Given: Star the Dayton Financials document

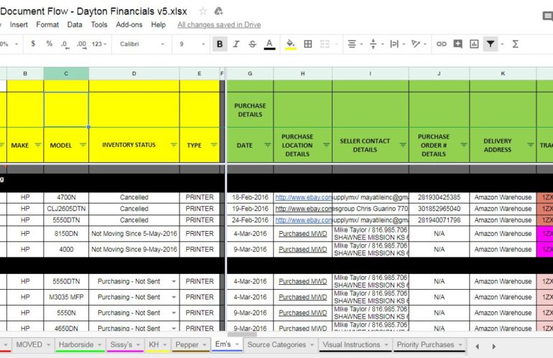Looking at the screenshot, I should (x=203, y=11).
